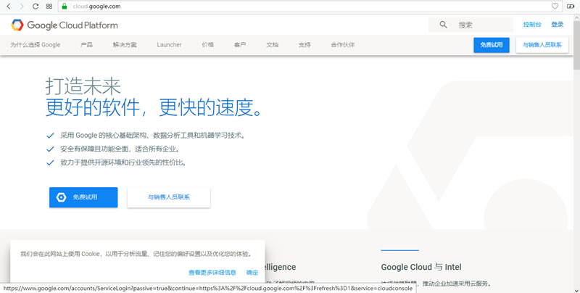
Task: Click the Google Cloud Platform wordmark text
Action: [x=72, y=25]
